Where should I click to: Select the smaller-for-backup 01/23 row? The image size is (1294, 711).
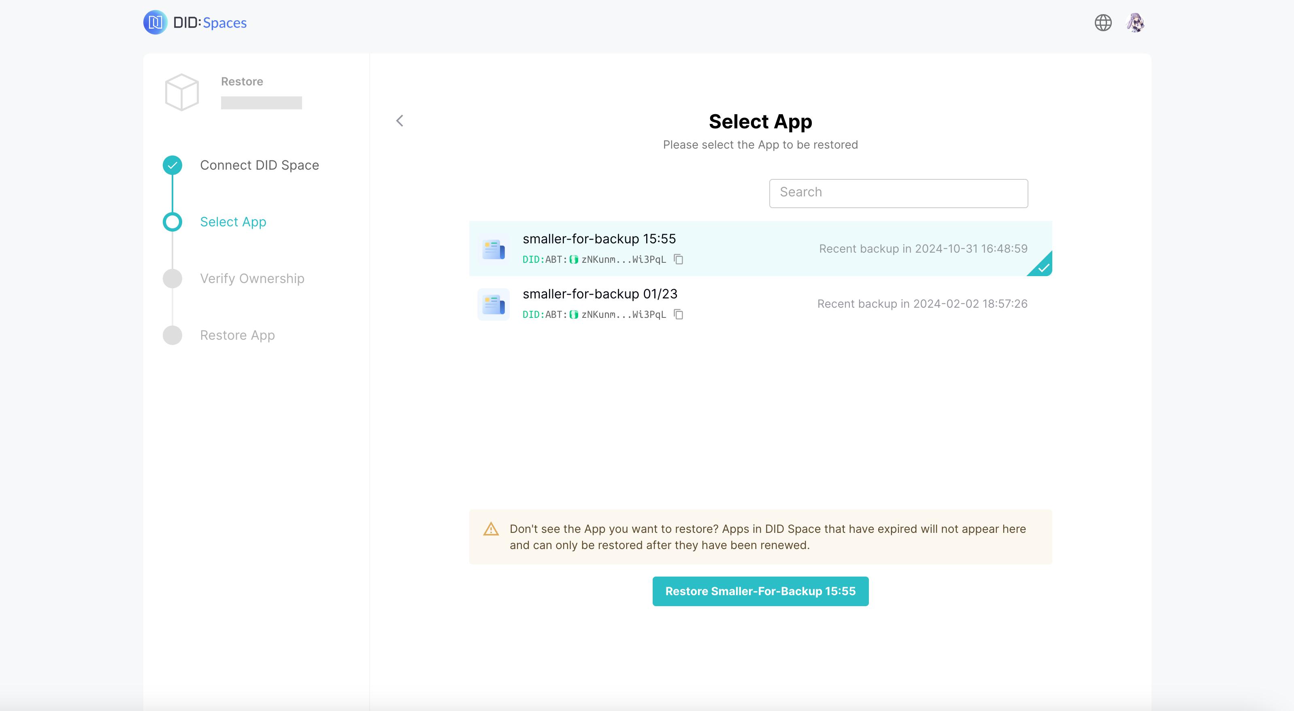pos(753,304)
